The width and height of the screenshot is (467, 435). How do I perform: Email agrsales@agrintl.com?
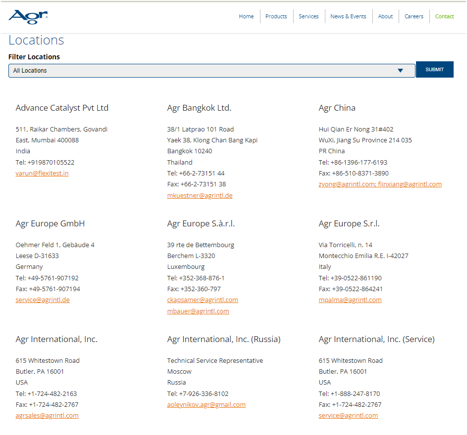point(47,416)
